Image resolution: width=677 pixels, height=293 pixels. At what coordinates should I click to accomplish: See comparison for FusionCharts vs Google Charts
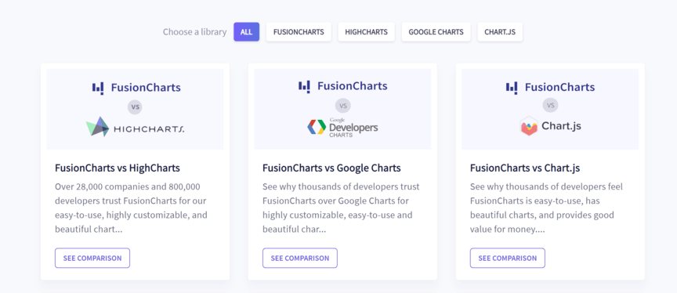300,258
